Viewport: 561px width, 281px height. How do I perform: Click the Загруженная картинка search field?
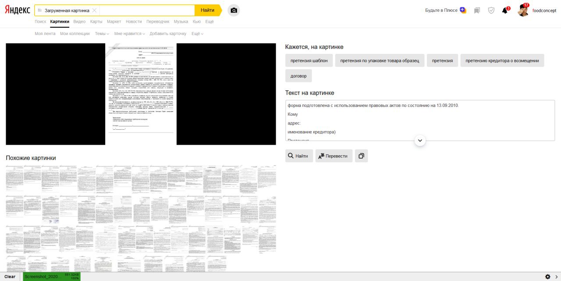click(x=114, y=10)
